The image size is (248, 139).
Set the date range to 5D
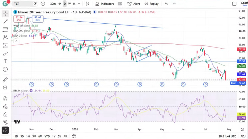22,136
